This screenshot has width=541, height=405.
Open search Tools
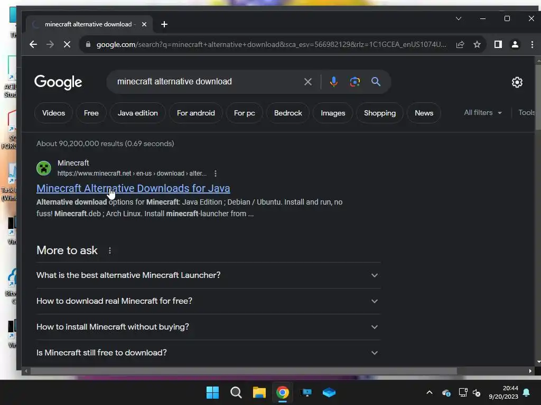point(527,113)
